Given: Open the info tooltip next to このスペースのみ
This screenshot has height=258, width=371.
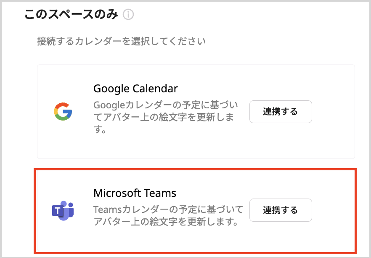Looking at the screenshot, I should point(128,14).
